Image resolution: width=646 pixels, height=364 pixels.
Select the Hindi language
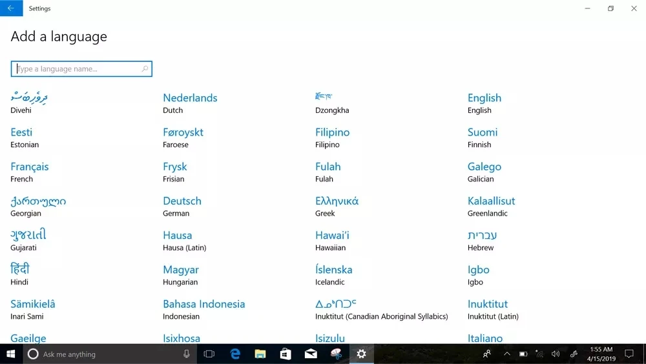click(x=20, y=275)
